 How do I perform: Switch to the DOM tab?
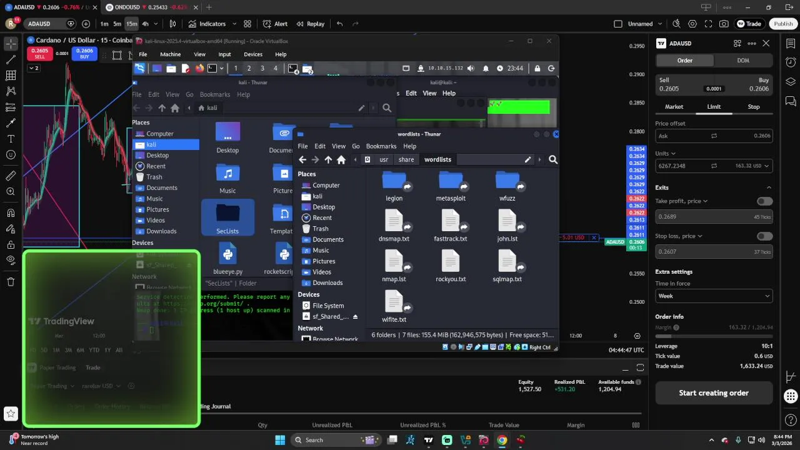[x=743, y=61]
